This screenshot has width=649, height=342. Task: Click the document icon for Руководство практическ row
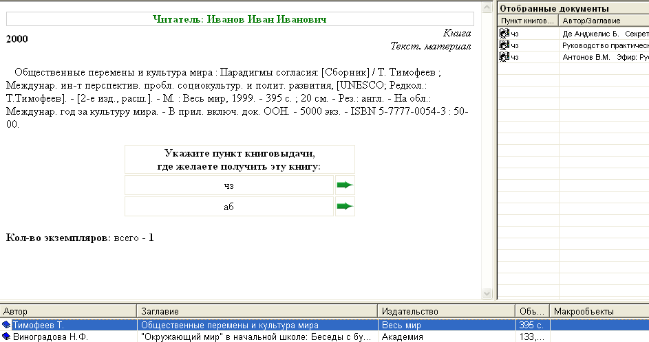504,45
